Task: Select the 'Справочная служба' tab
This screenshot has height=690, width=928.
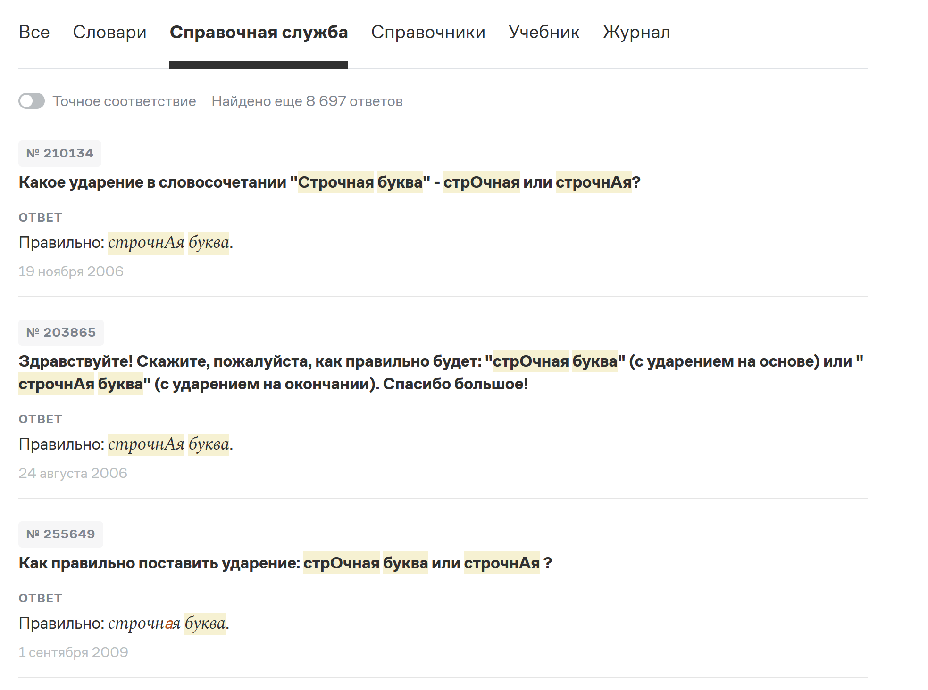Action: [259, 32]
